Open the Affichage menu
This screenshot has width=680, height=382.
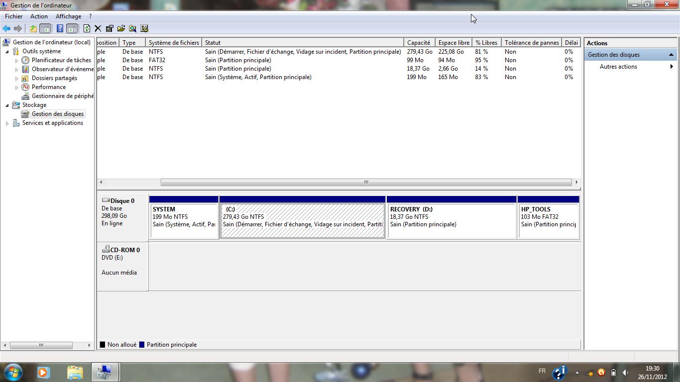pos(68,16)
